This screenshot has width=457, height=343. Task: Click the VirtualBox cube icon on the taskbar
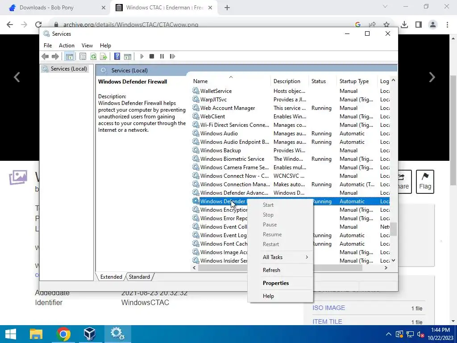click(x=89, y=334)
